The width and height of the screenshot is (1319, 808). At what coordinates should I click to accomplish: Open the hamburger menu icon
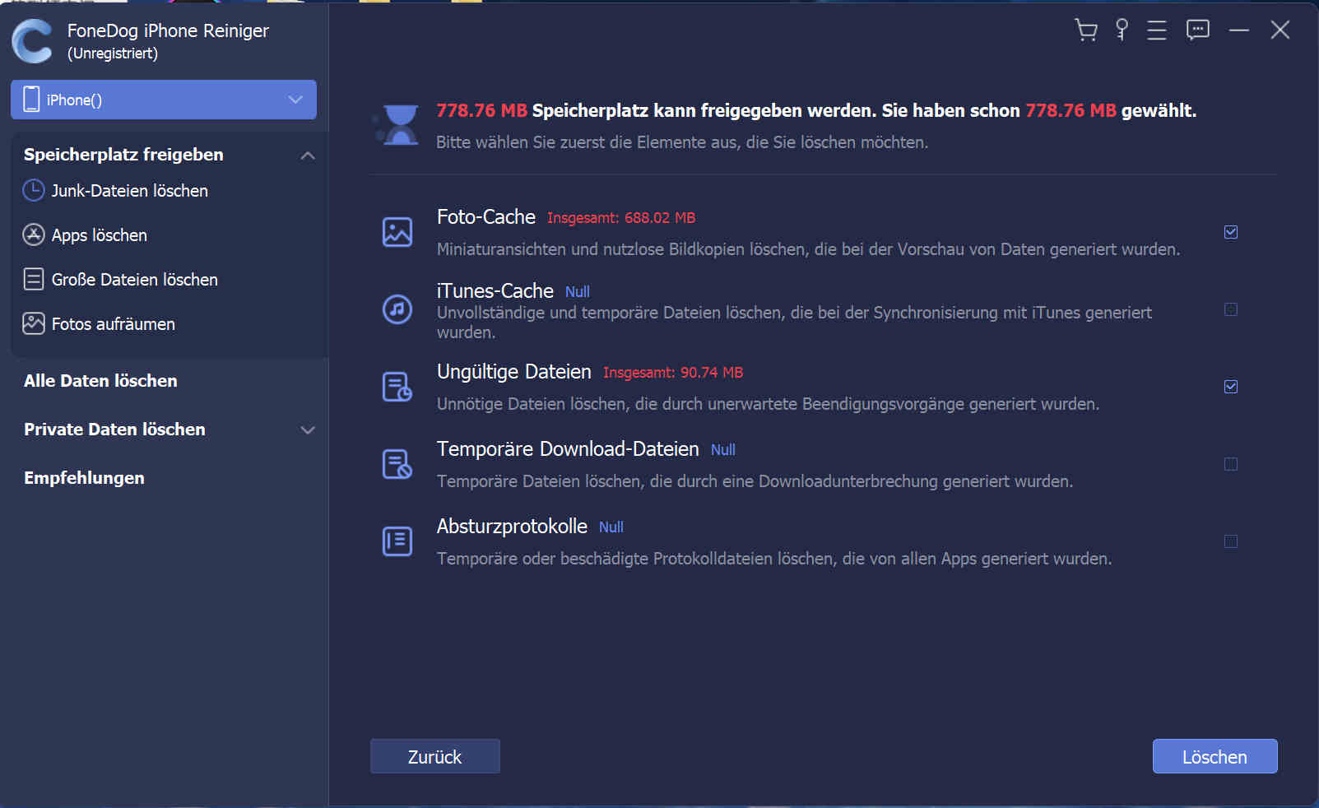(1157, 30)
